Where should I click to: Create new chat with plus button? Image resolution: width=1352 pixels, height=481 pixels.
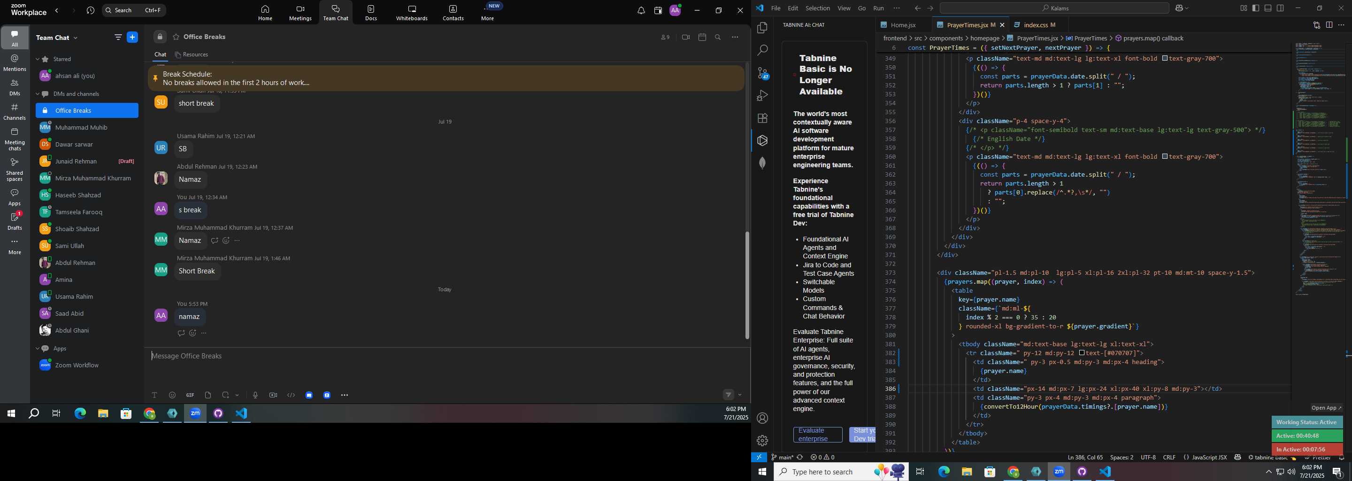click(132, 37)
